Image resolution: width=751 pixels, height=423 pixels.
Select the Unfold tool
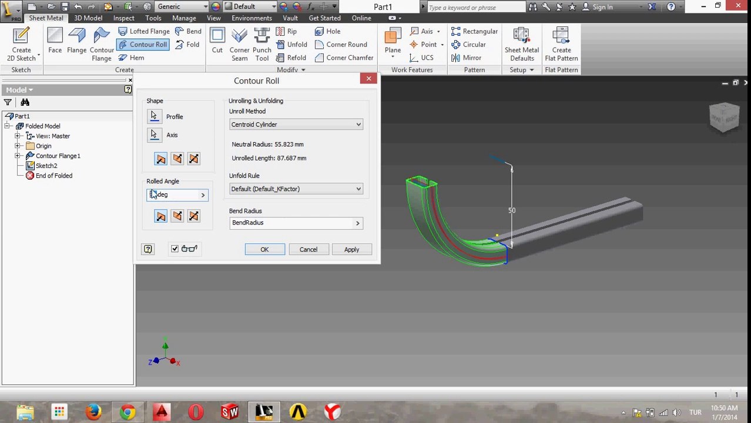coord(291,45)
